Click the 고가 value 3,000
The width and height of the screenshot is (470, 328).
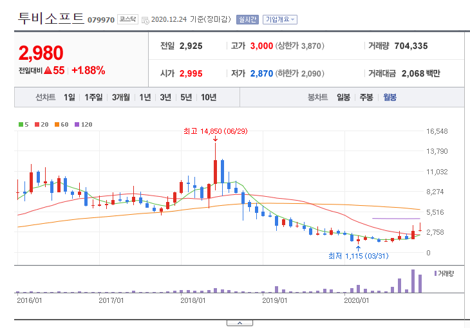(261, 46)
